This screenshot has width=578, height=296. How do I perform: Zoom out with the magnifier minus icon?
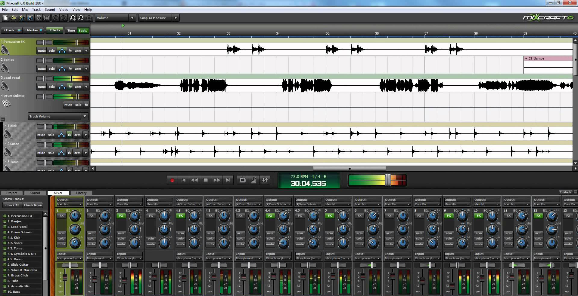click(x=81, y=18)
